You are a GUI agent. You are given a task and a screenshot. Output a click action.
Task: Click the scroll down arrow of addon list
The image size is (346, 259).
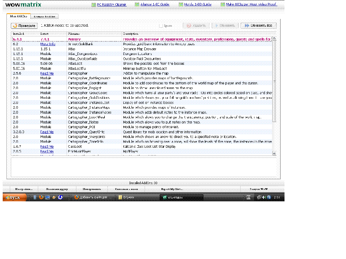coord(274,153)
